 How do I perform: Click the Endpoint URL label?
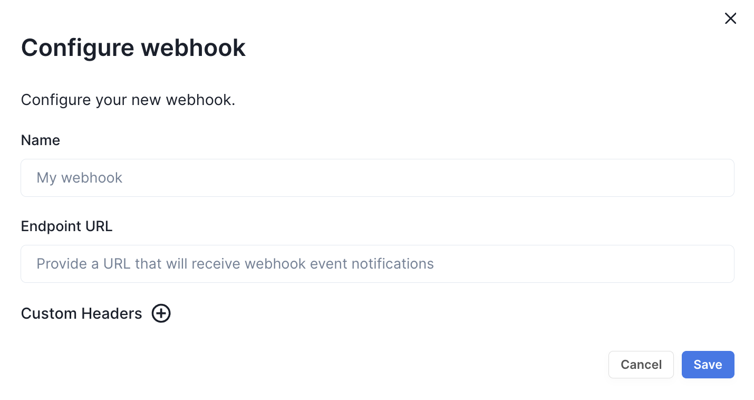[66, 226]
